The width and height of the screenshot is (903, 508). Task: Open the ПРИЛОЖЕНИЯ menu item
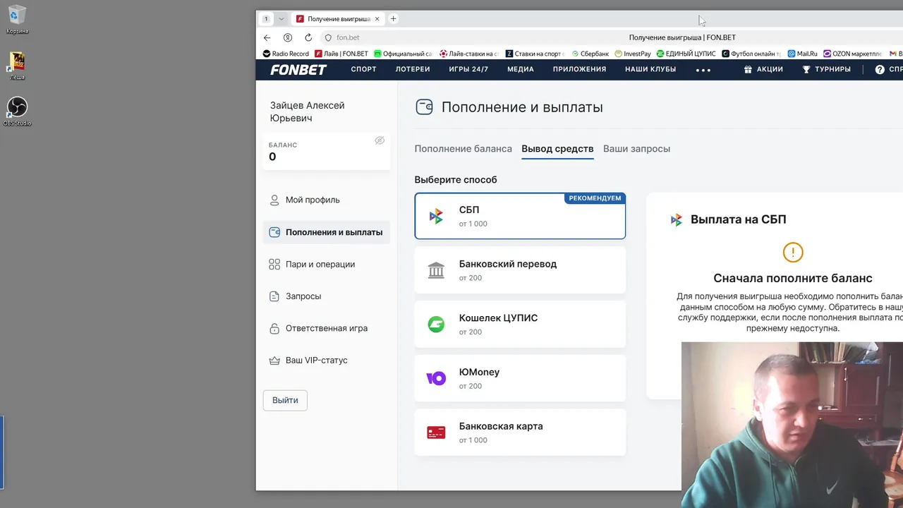[579, 69]
